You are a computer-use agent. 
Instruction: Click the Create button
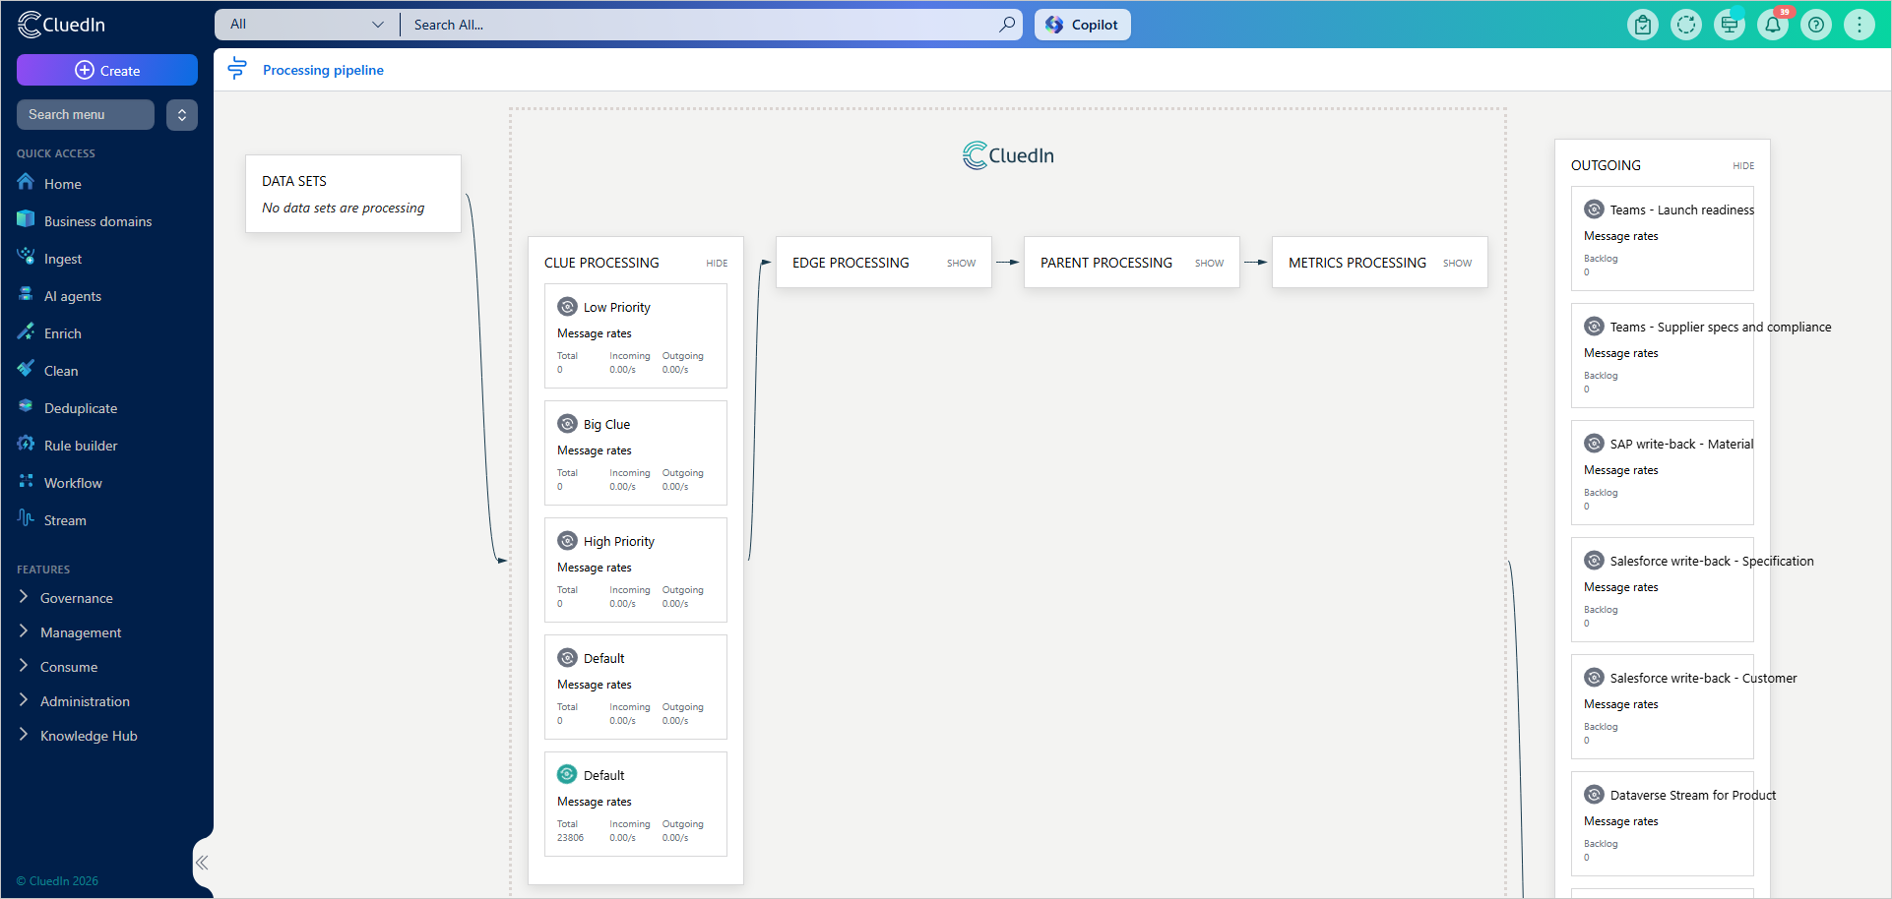tap(107, 70)
